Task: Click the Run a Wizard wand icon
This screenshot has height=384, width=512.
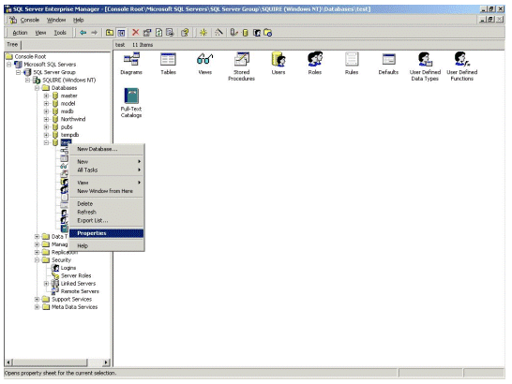Action: pos(218,33)
